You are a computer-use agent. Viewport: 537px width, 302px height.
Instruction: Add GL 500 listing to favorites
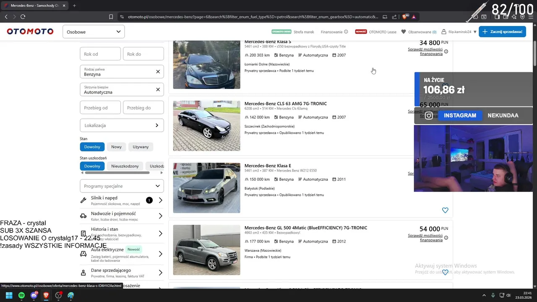(x=445, y=272)
